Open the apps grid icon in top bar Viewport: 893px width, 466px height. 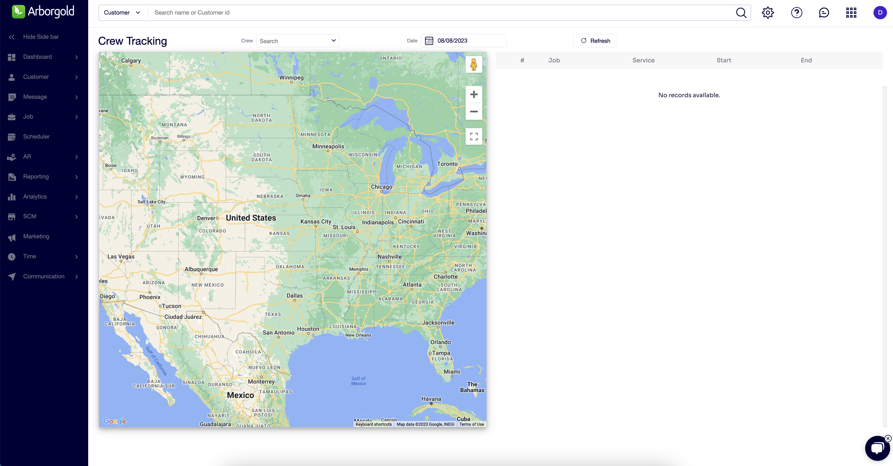click(x=851, y=12)
